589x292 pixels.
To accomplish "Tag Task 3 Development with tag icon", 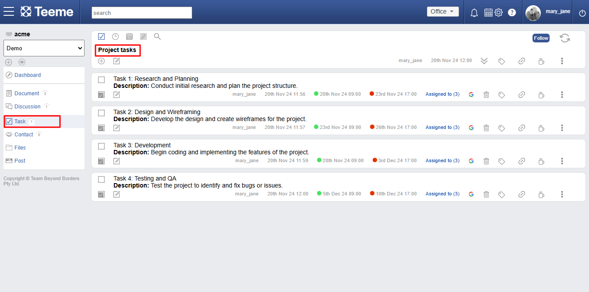I will click(x=502, y=161).
